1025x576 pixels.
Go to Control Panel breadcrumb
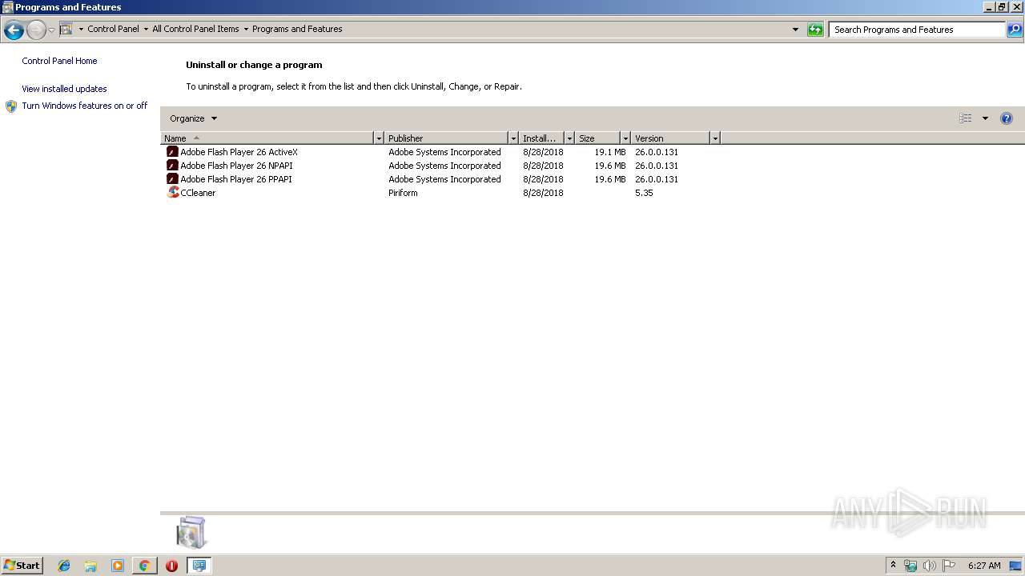coord(113,29)
